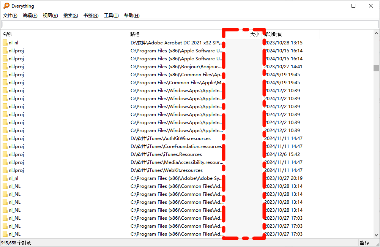The image size is (380, 247).
Task: Maximize the Everything window
Action: point(353,6)
